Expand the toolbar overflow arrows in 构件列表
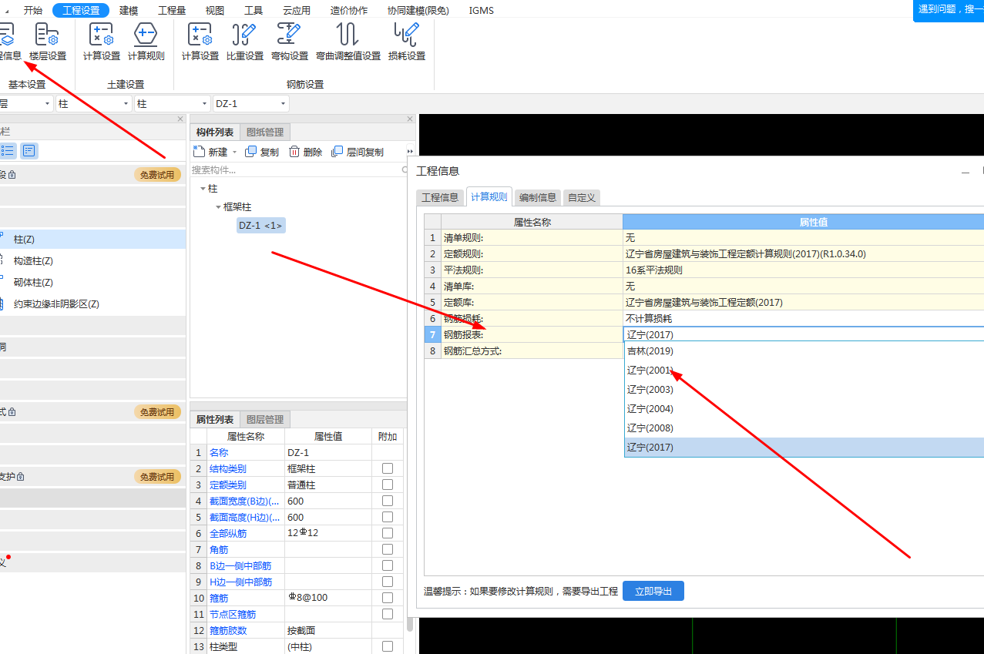984x654 pixels. pyautogui.click(x=410, y=152)
